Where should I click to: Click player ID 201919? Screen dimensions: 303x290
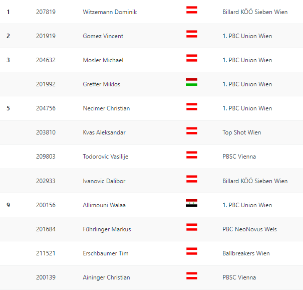pos(46,36)
